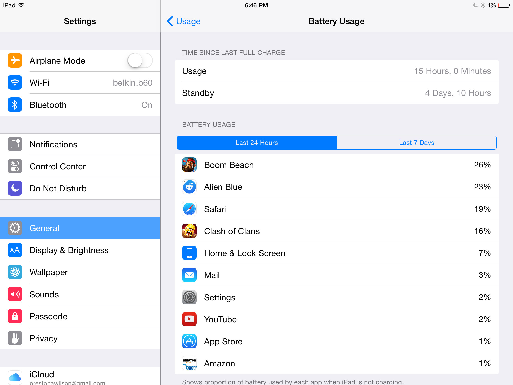The height and width of the screenshot is (385, 513).
Task: Go back to Usage
Action: (184, 21)
